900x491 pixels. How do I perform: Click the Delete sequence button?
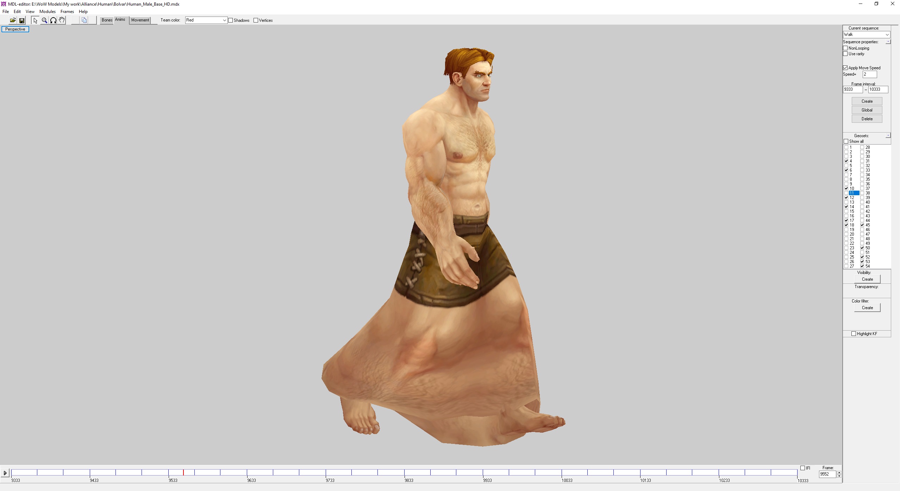[x=867, y=119]
